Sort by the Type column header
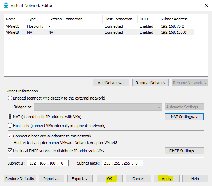Screen dimensions: 212x186 (36, 19)
